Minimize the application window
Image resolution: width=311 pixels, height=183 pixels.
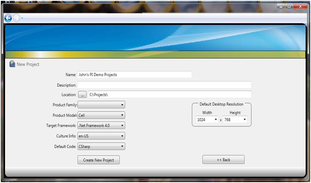coord(281,7)
